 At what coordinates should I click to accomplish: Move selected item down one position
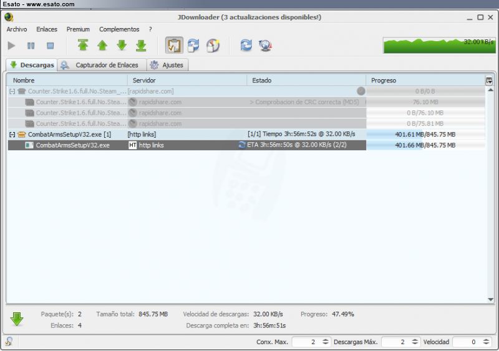coord(122,45)
